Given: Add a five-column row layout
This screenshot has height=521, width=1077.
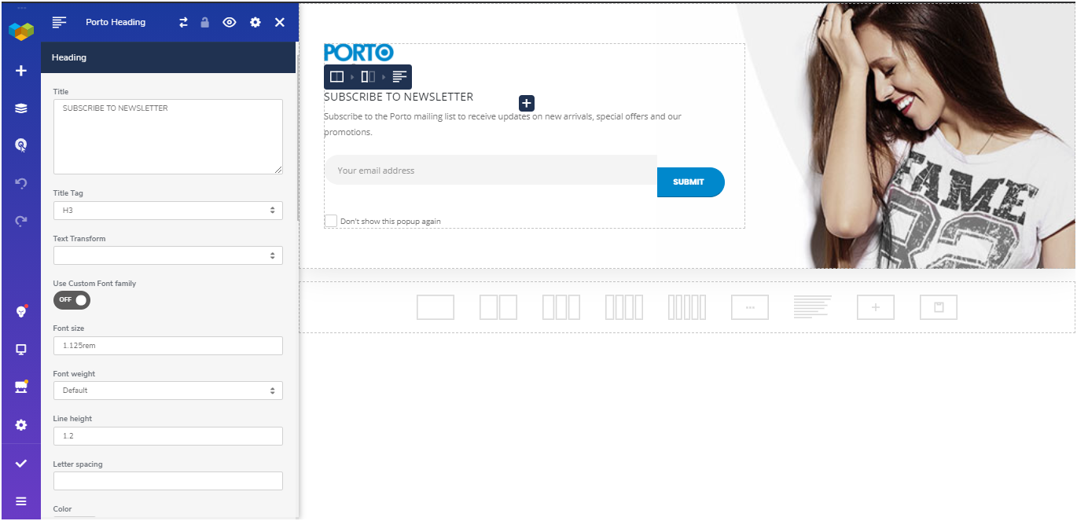Looking at the screenshot, I should [687, 307].
